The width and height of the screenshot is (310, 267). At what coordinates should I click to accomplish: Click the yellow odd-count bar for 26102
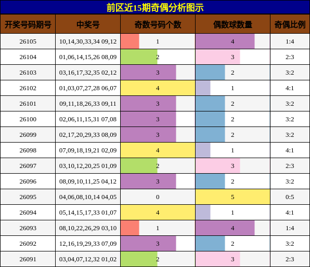click(x=158, y=88)
